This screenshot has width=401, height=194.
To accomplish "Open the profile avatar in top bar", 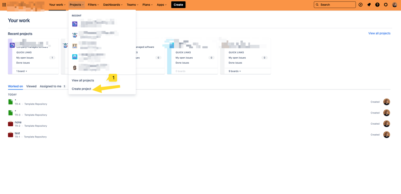I will point(395,4).
